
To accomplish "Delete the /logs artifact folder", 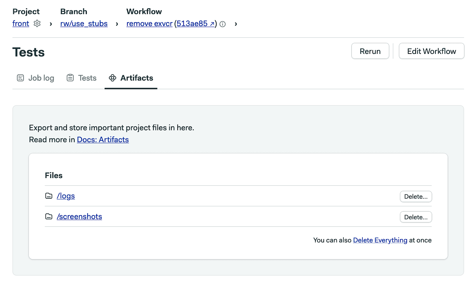I will pyautogui.click(x=416, y=196).
